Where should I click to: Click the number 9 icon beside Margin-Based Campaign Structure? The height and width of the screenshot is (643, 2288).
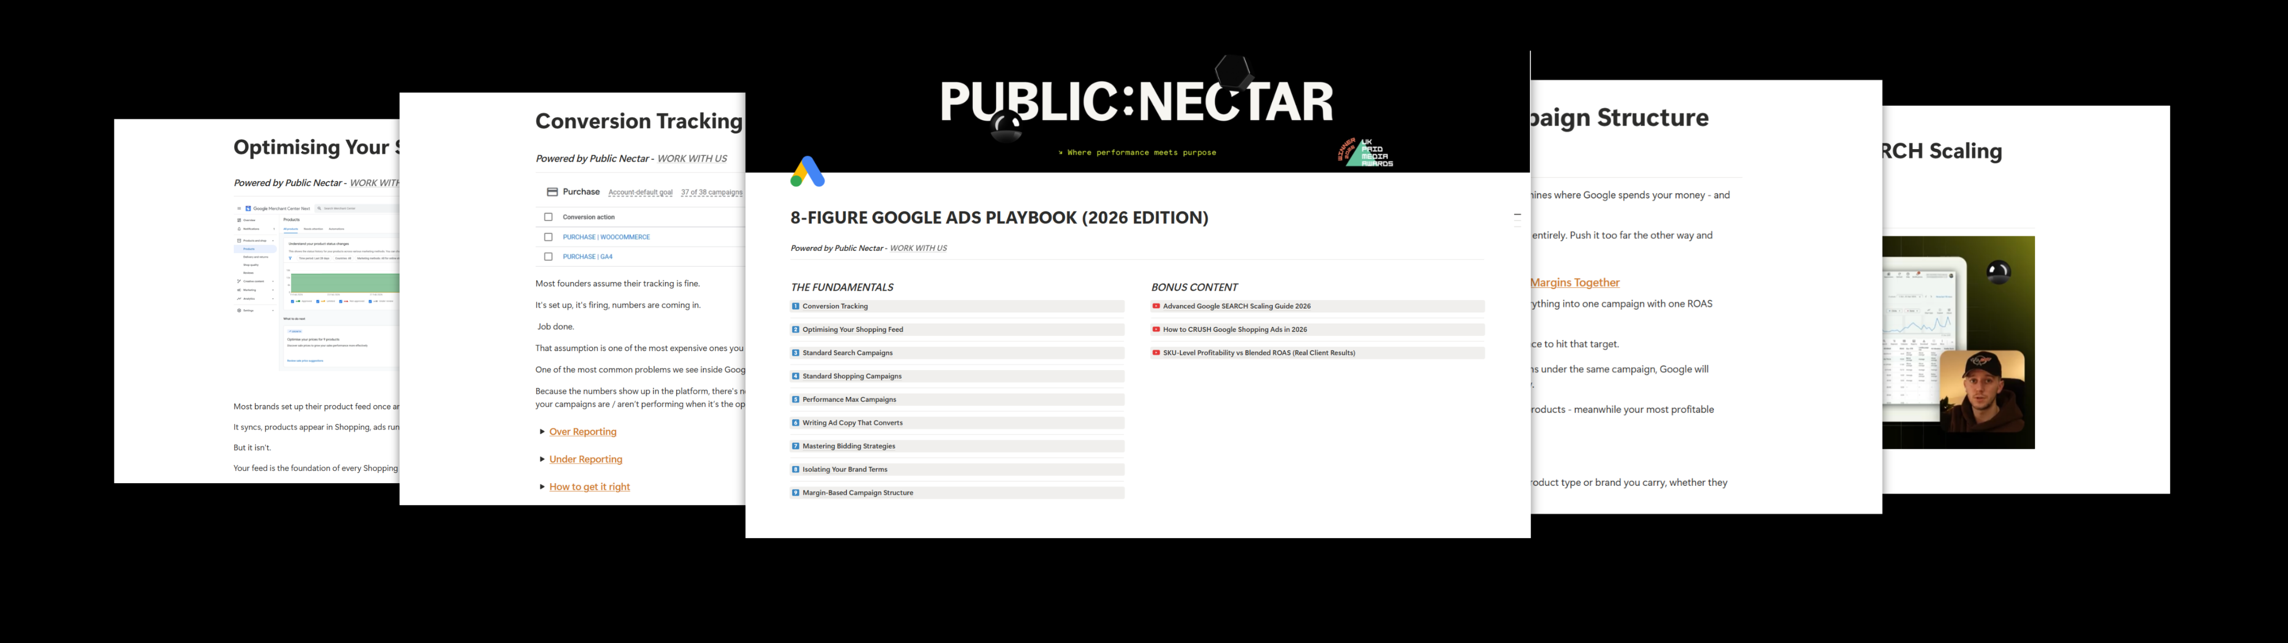795,493
